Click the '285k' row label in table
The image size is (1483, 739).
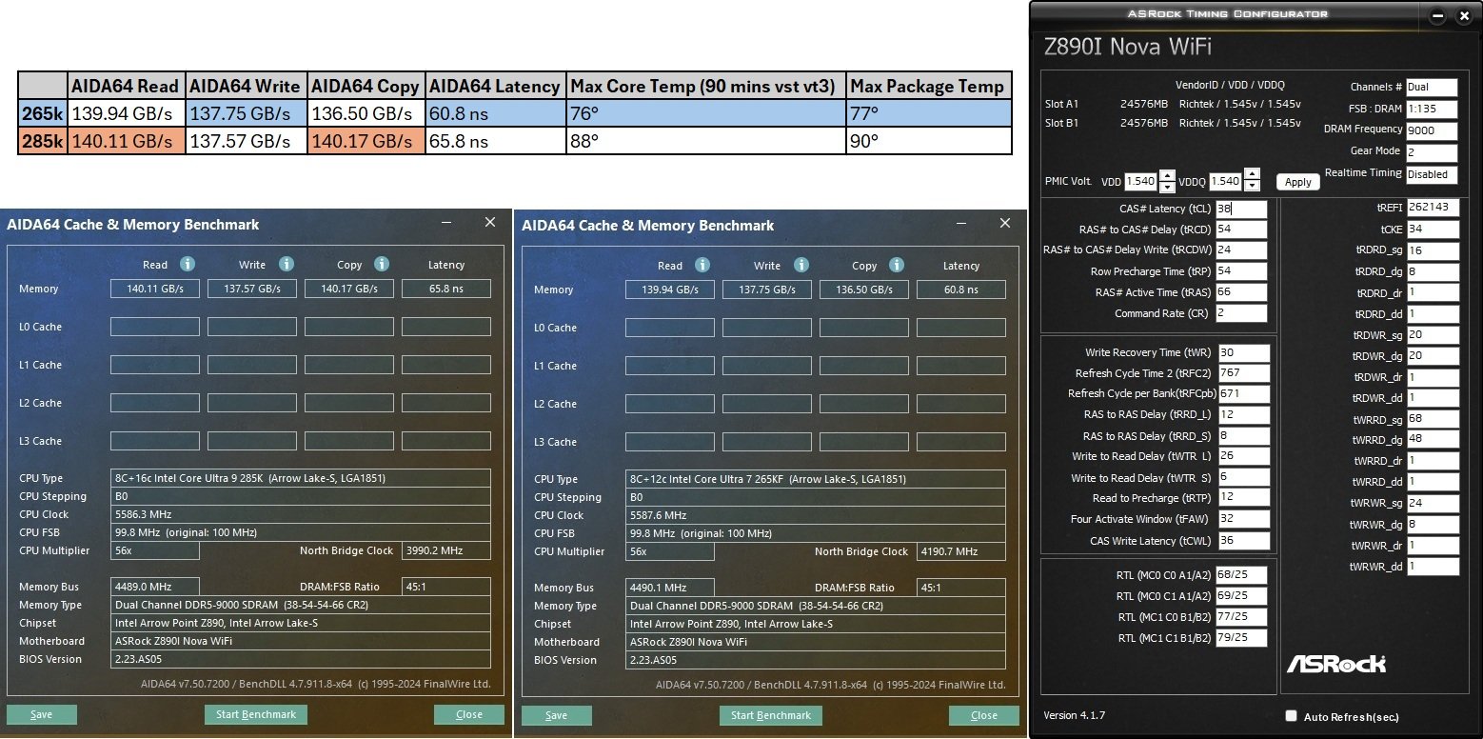click(x=43, y=141)
